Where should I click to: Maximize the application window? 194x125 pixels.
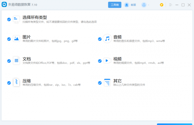[x=183, y=5]
